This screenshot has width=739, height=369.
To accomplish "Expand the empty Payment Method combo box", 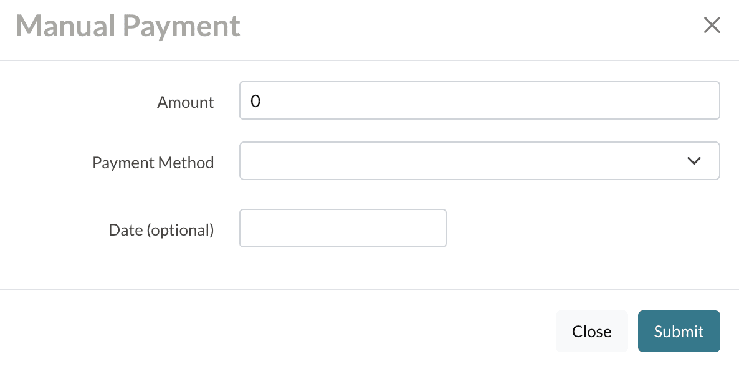I will [x=479, y=161].
